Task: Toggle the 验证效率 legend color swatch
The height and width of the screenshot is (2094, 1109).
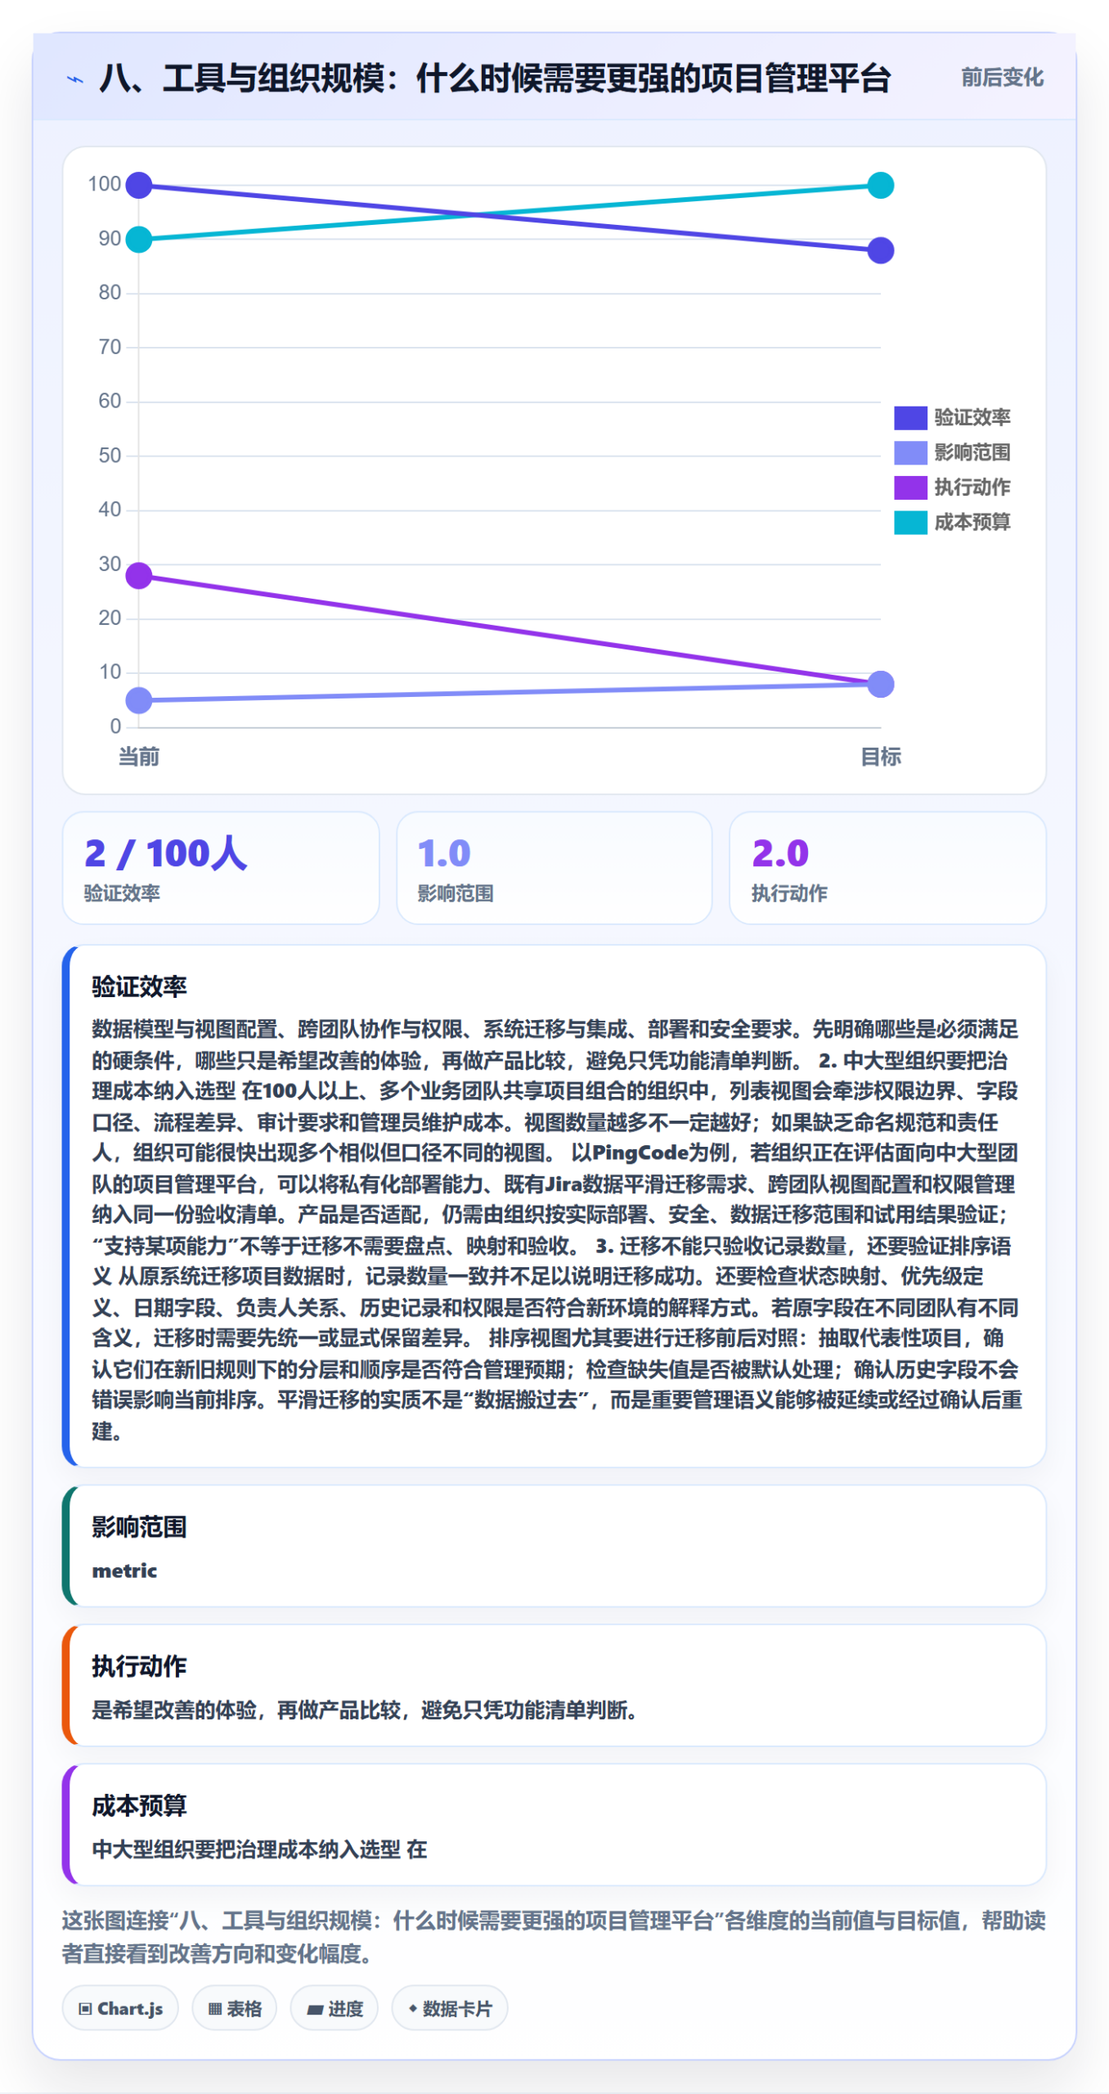Action: click(909, 417)
